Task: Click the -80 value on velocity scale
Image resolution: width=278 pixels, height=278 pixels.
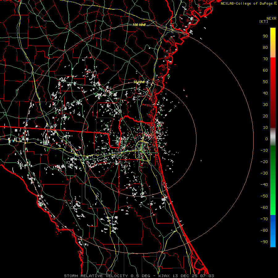Action: (x=264, y=230)
